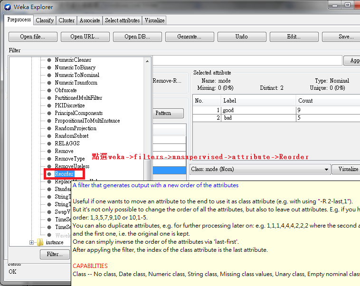Select the Reorder filter
The width and height of the screenshot is (360, 286).
[x=64, y=174]
